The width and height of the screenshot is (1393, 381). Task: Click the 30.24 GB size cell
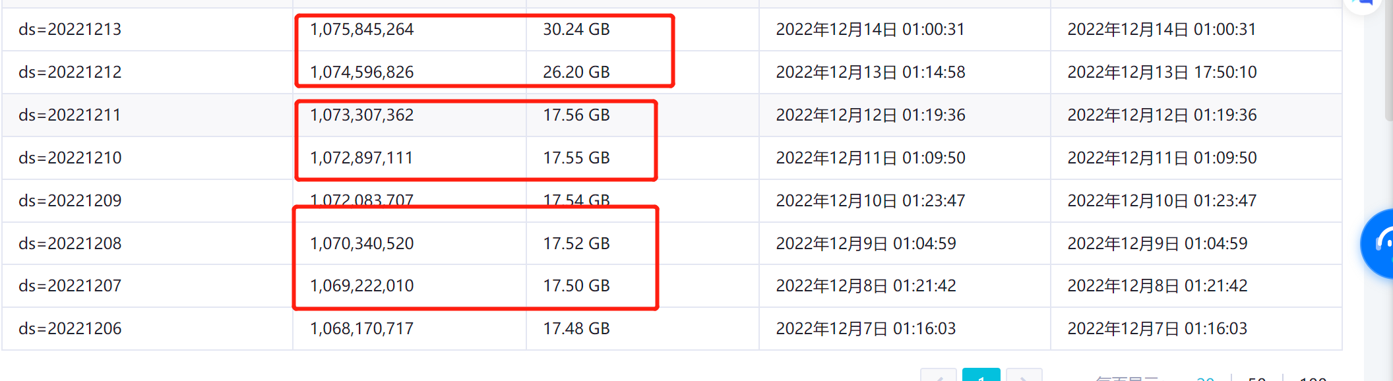(576, 30)
